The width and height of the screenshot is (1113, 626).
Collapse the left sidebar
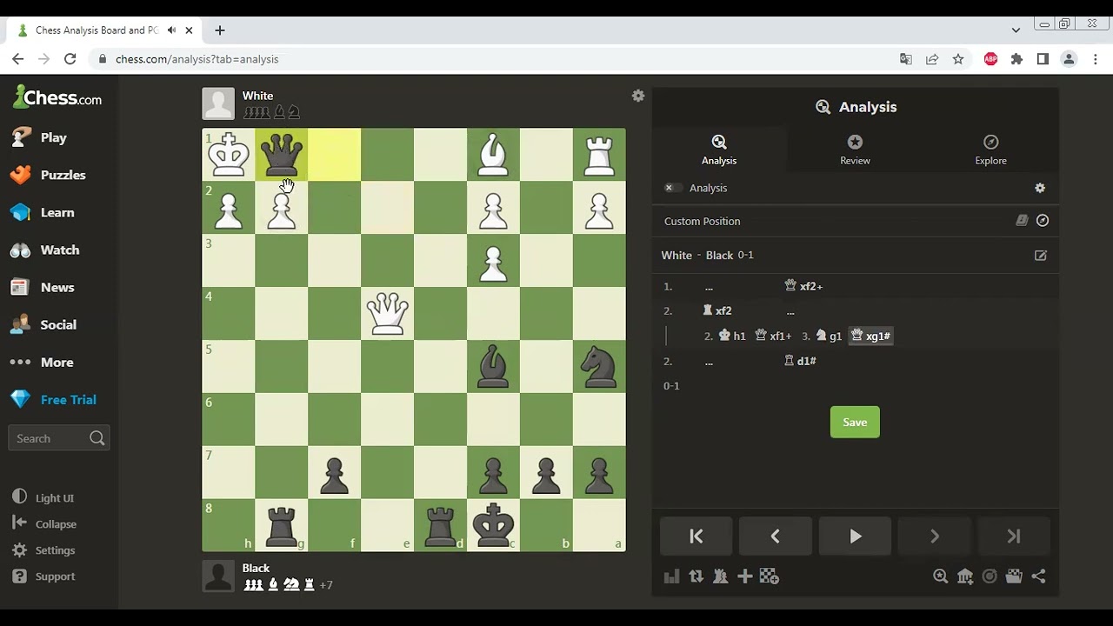point(44,523)
